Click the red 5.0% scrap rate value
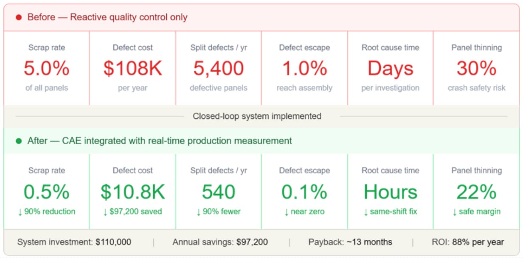This screenshot has width=523, height=258. [46, 68]
